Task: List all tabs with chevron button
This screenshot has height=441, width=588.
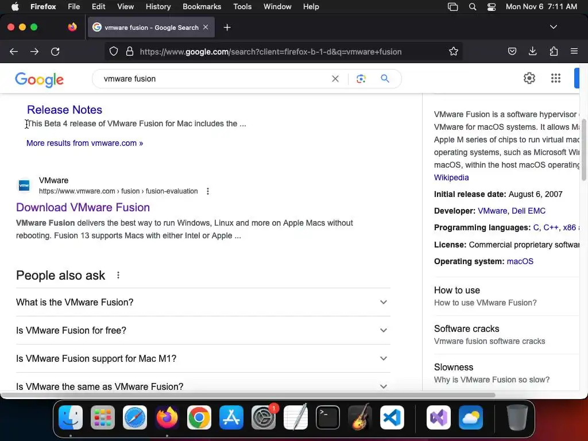Action: click(x=553, y=27)
